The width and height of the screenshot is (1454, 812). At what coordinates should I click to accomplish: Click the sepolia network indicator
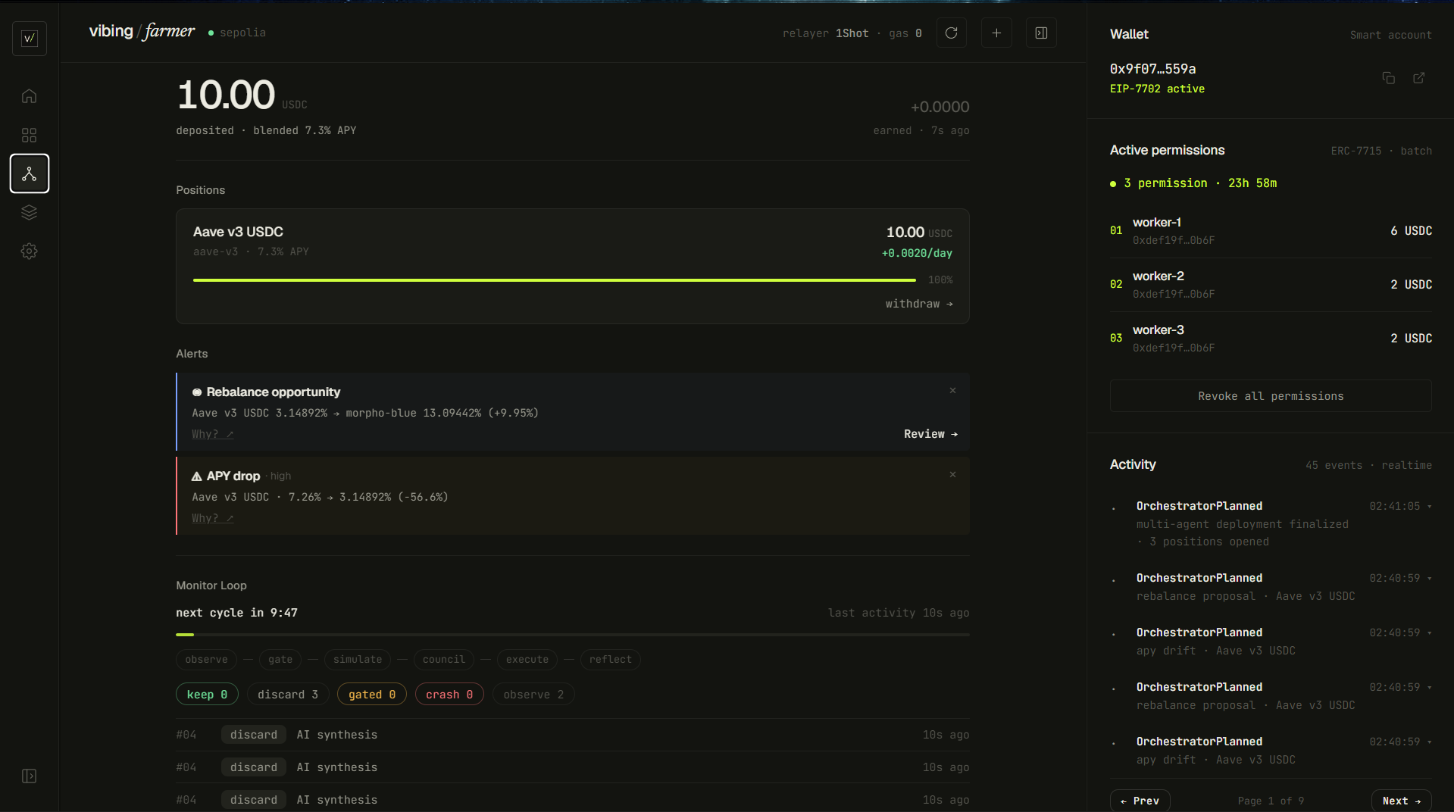pos(237,33)
